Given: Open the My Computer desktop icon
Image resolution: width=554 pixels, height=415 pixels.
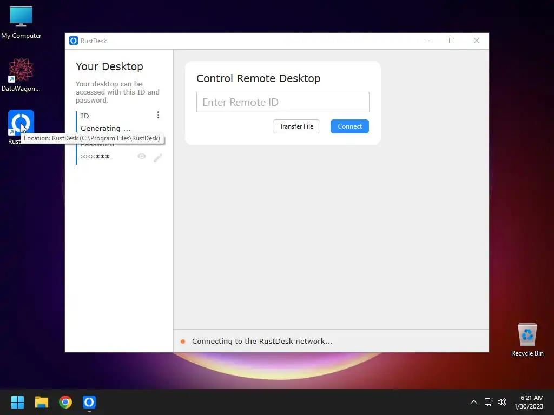Looking at the screenshot, I should [x=21, y=23].
